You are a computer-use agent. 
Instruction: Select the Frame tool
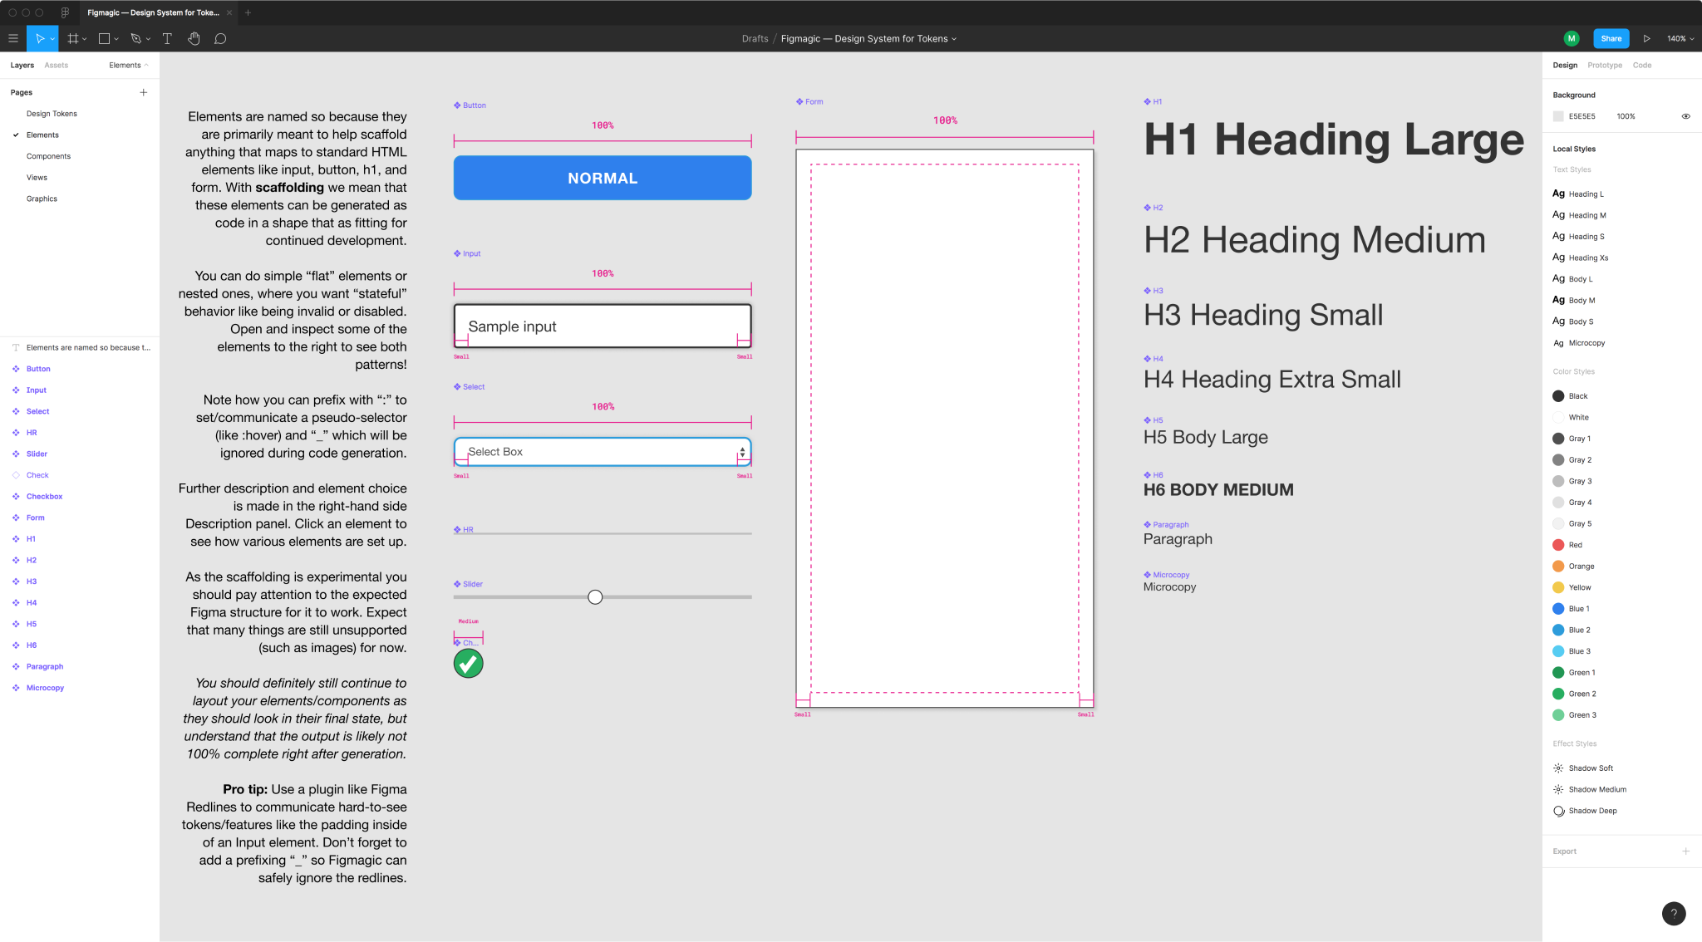click(73, 39)
